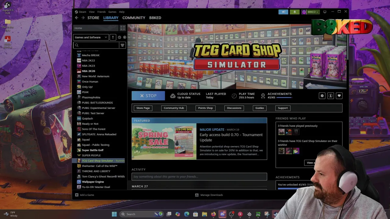Viewport: 390px width, 219px height.
Task: Go to the B8KED profile tab
Action: (x=155, y=18)
